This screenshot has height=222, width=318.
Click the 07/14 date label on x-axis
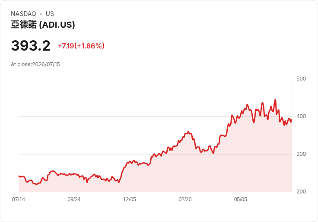(19, 199)
